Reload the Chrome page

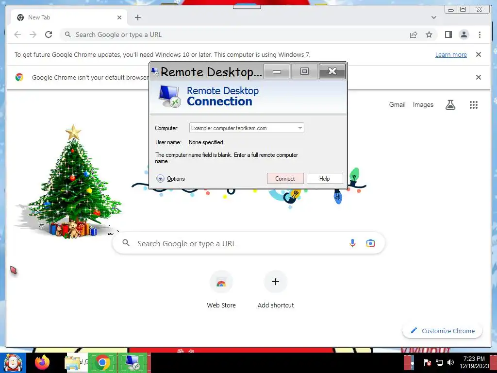coord(49,34)
